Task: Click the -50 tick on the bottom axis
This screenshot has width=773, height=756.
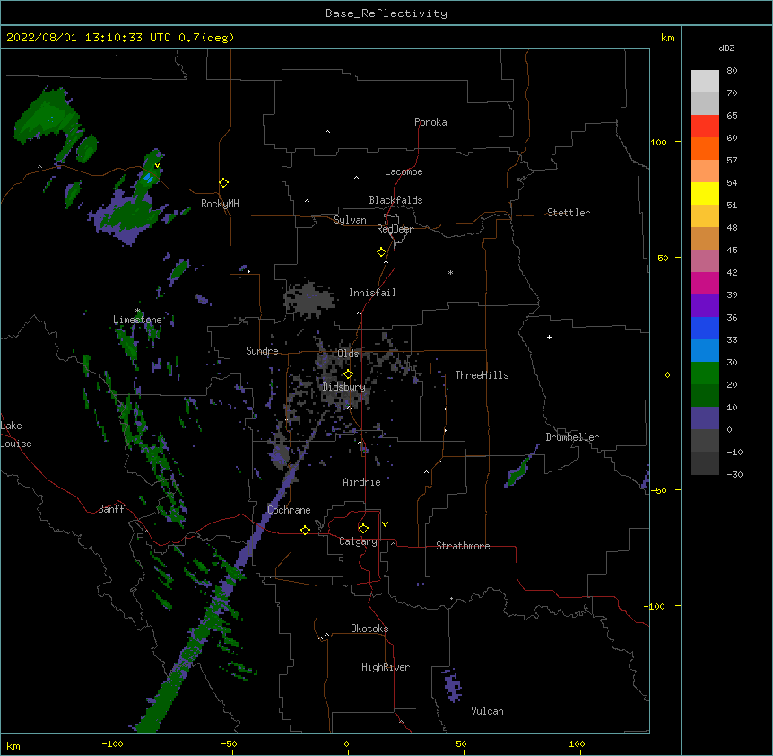Action: point(229,744)
